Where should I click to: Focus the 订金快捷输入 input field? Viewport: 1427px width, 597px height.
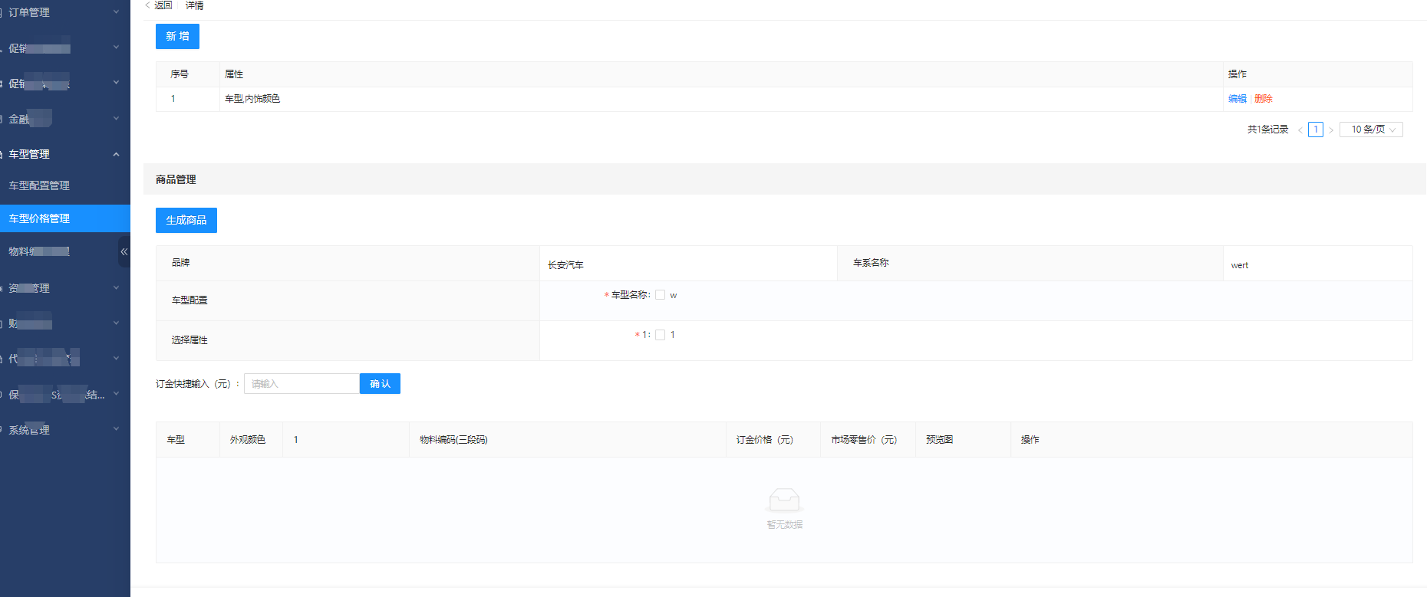(302, 384)
